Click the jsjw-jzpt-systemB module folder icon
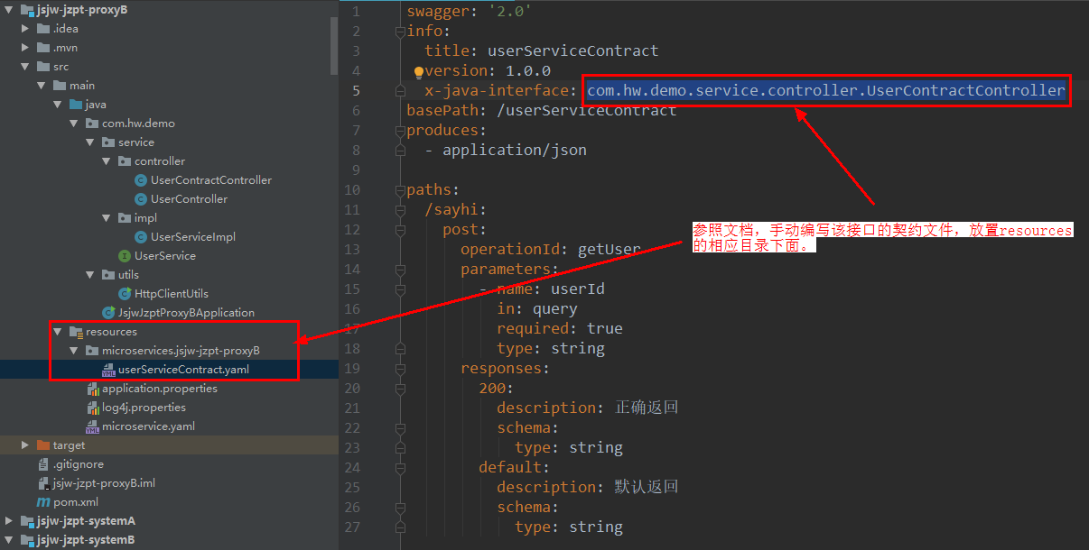The width and height of the screenshot is (1089, 550). [26, 539]
